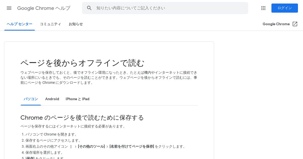The image size is (303, 159).
Task: Click the ログイン button
Action: (285, 8)
